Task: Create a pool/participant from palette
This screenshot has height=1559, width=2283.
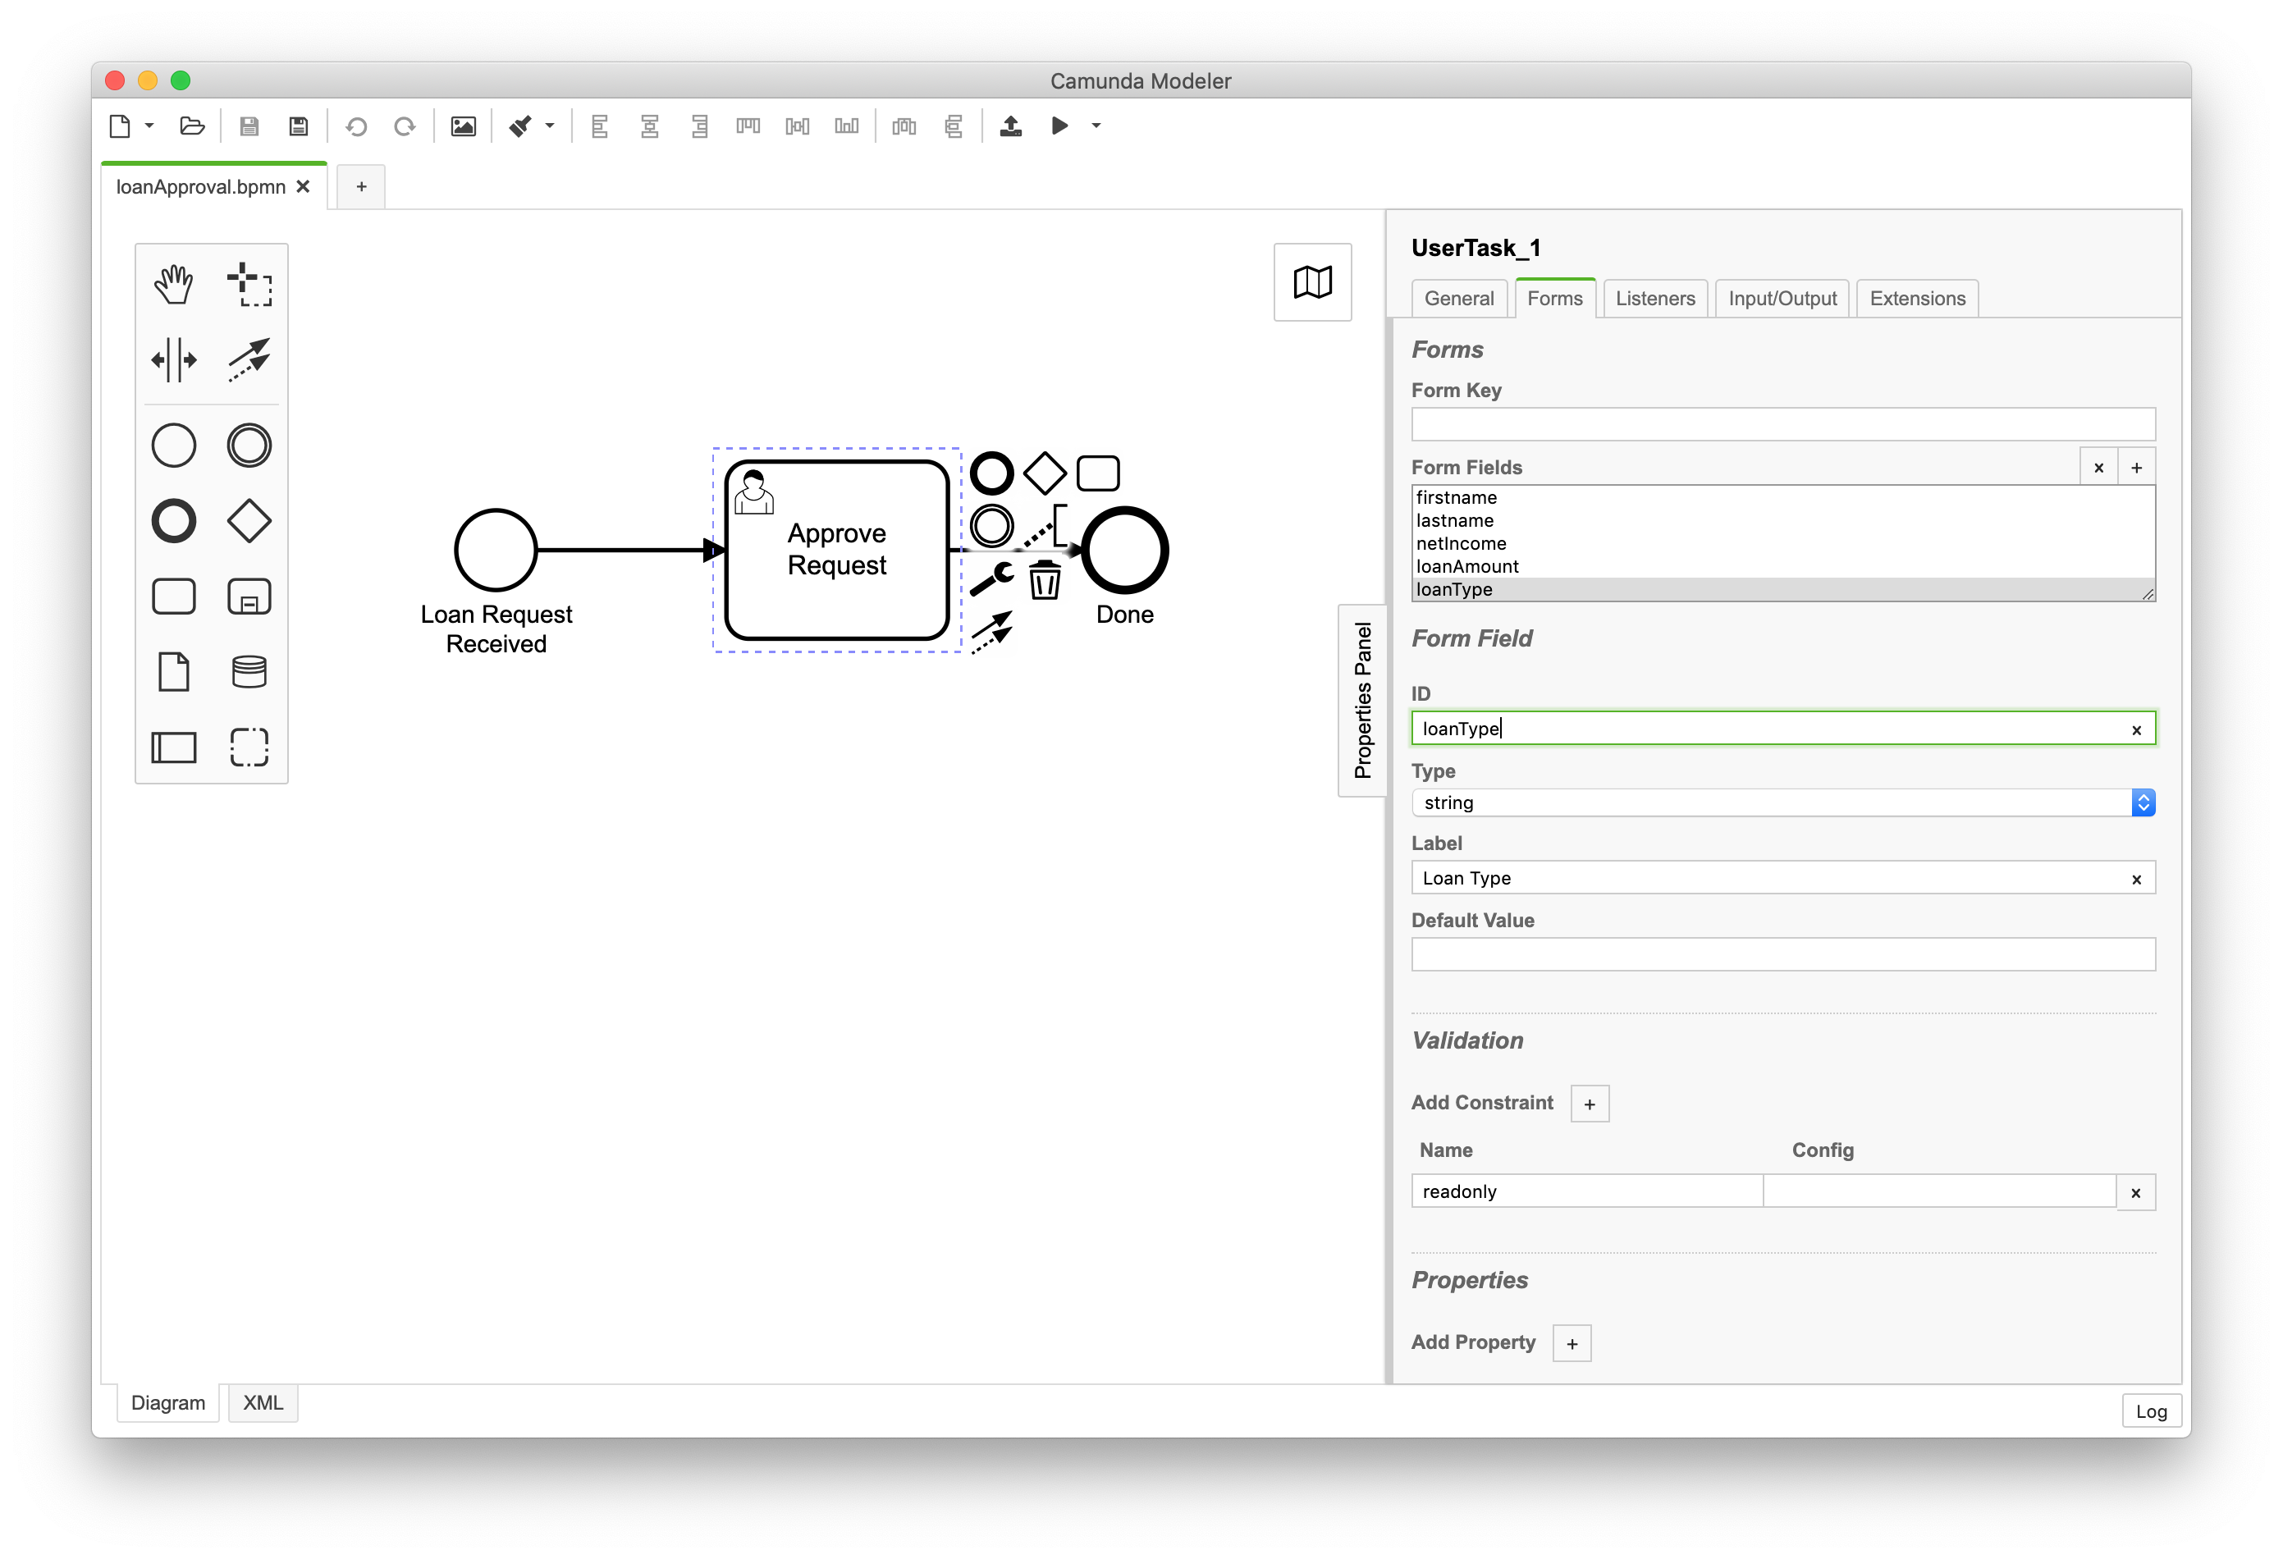Action: click(x=174, y=748)
